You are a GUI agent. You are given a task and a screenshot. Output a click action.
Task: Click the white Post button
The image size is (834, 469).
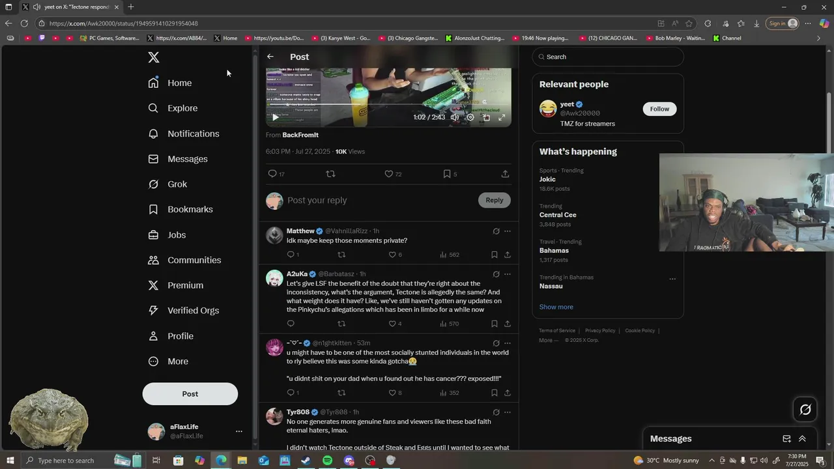(190, 394)
